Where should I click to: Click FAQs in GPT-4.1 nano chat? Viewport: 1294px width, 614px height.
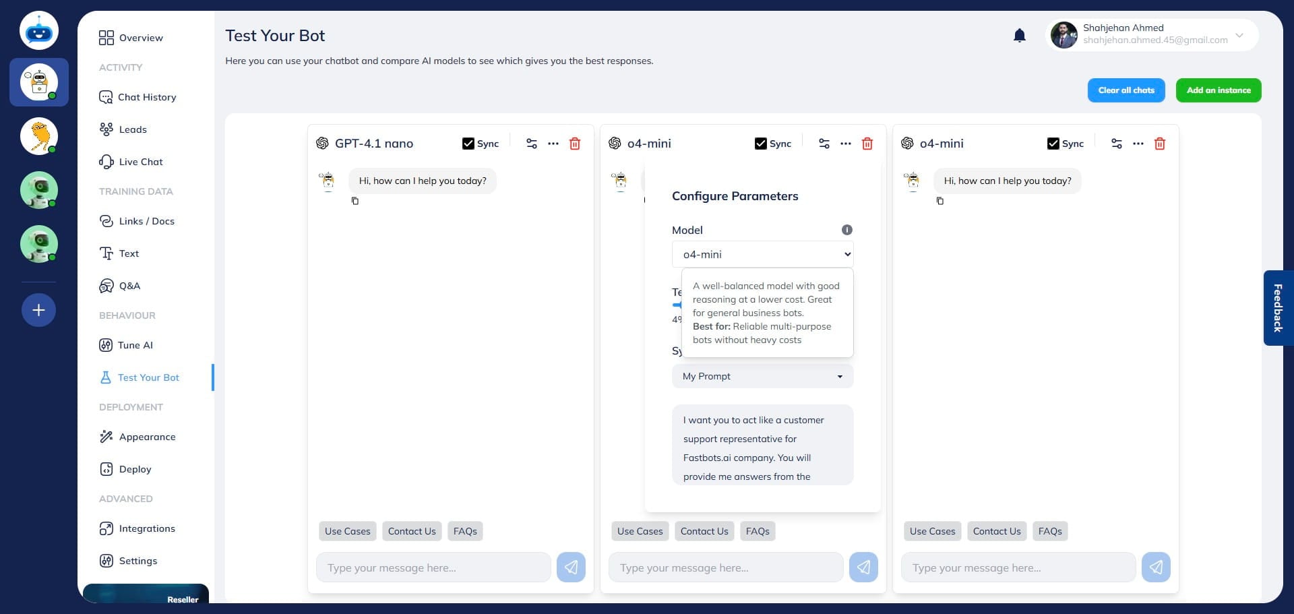(465, 531)
